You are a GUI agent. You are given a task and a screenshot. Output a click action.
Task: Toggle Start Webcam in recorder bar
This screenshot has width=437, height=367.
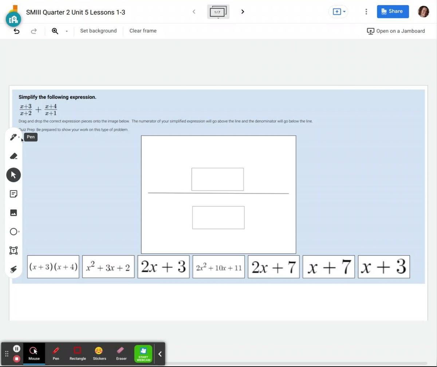coord(143,354)
